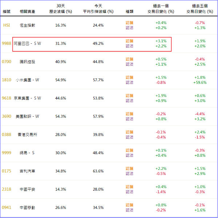This screenshot has height=218, width=218.
Task: Select the 恆生指數 asset name
Action: tap(27, 25)
